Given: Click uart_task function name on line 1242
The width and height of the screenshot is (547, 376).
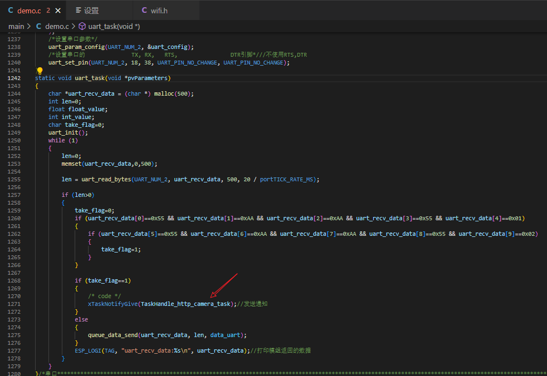Looking at the screenshot, I should pyautogui.click(x=90, y=78).
